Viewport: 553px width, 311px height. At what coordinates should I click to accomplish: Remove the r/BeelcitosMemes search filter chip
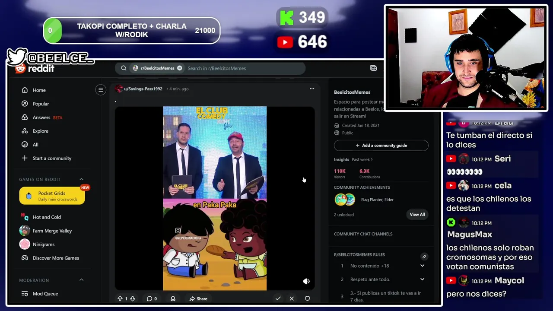pos(179,68)
